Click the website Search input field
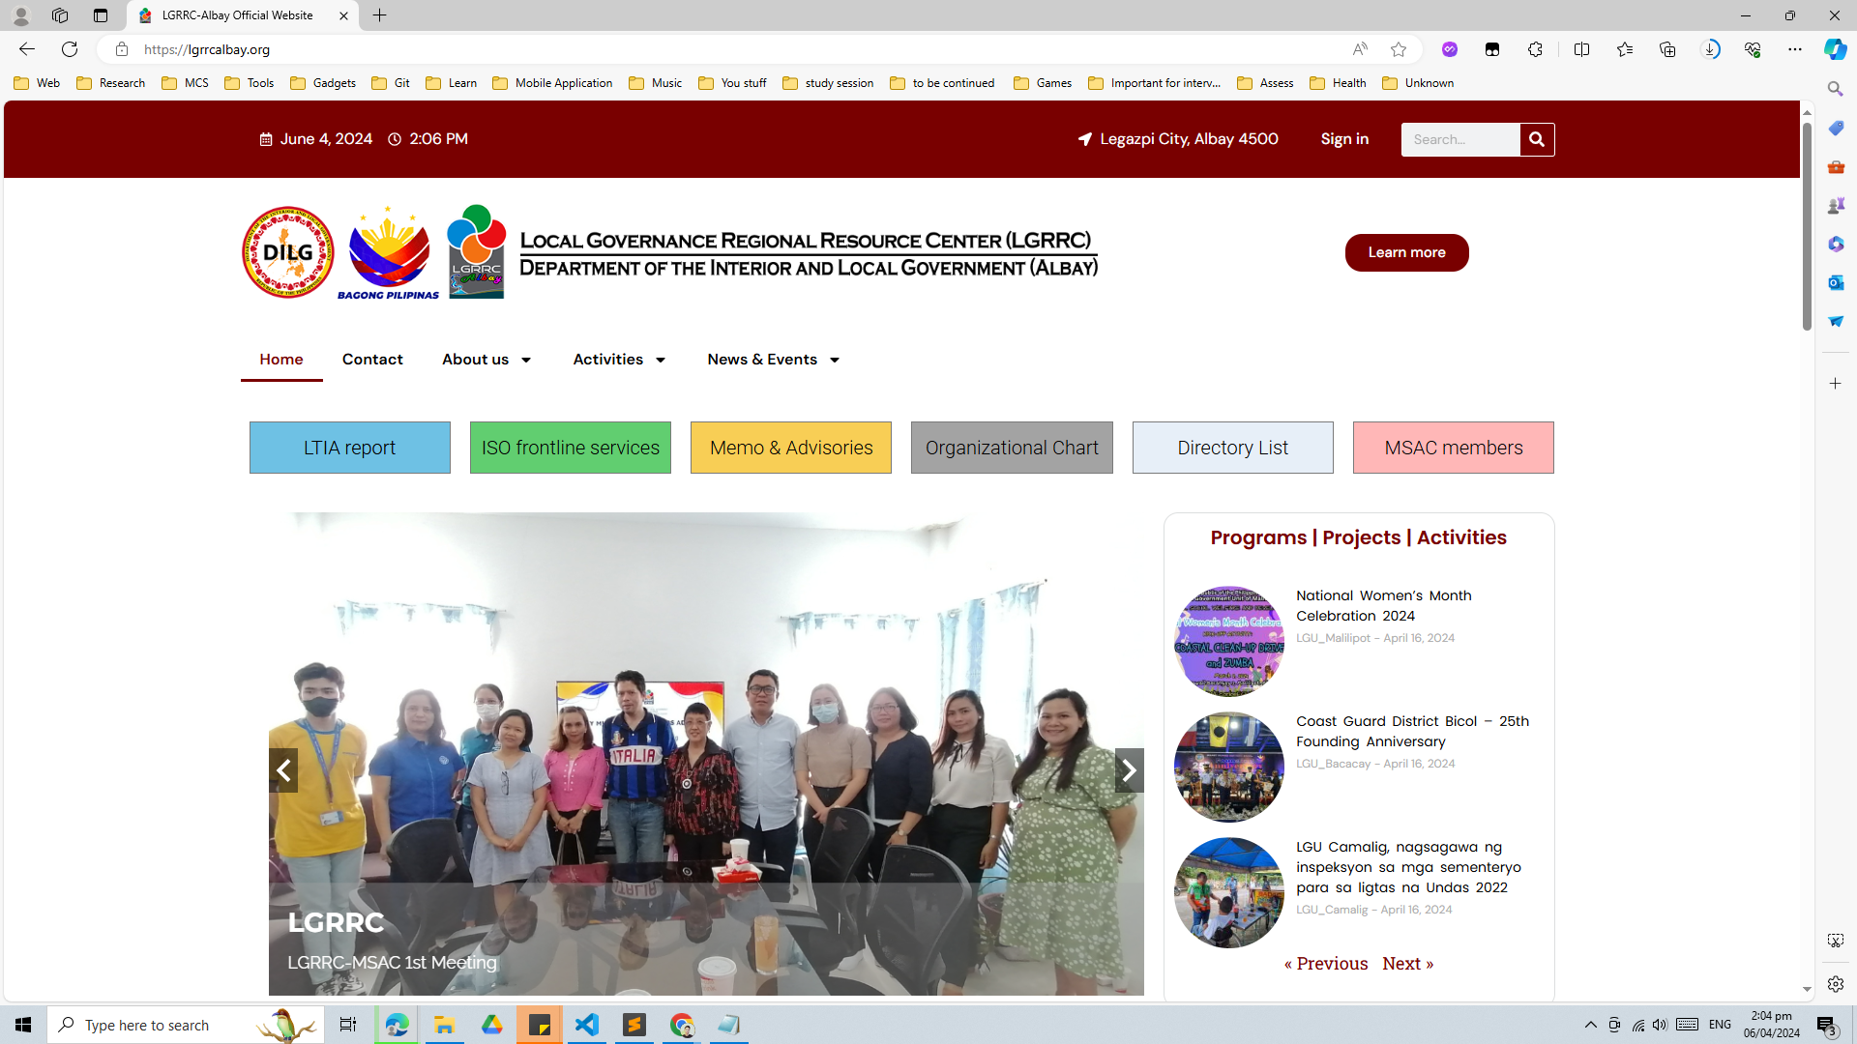 point(1459,139)
